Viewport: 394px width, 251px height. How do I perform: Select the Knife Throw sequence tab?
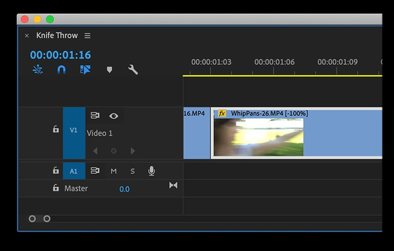click(x=57, y=35)
